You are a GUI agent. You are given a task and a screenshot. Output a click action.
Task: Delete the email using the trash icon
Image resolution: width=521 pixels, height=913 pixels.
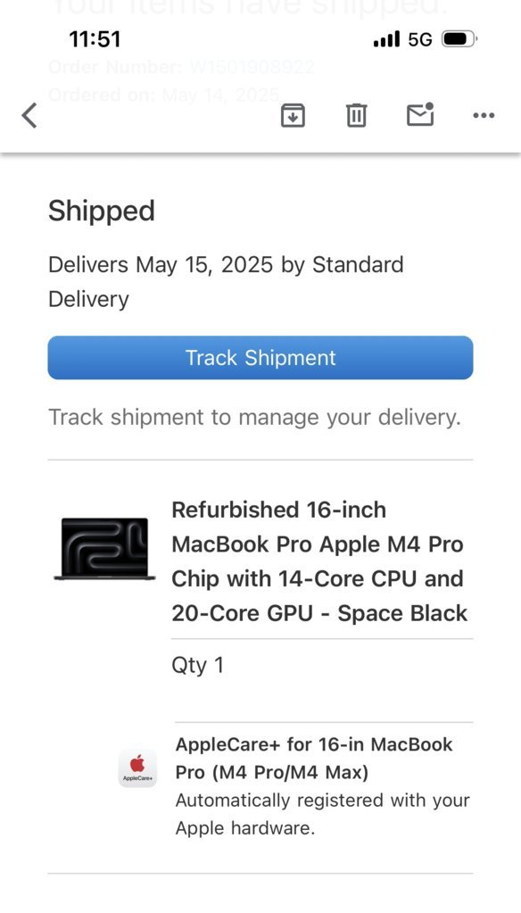356,115
